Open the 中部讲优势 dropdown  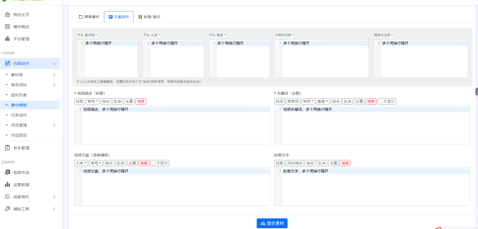[284, 35]
